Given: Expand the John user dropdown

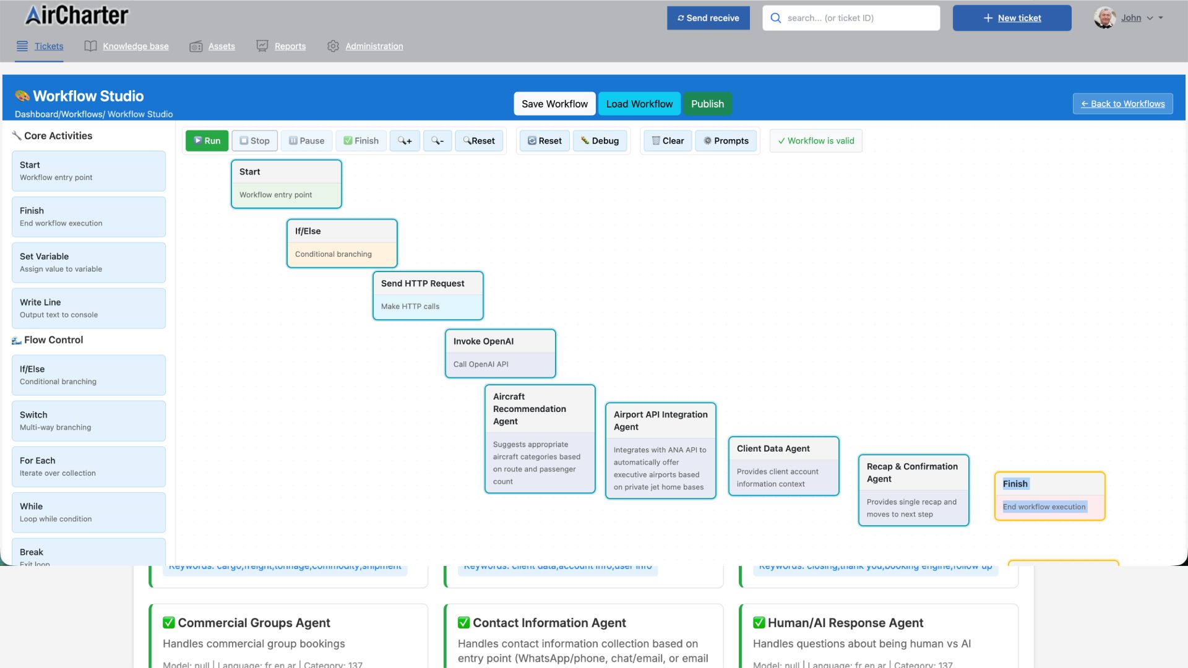Looking at the screenshot, I should point(1130,18).
